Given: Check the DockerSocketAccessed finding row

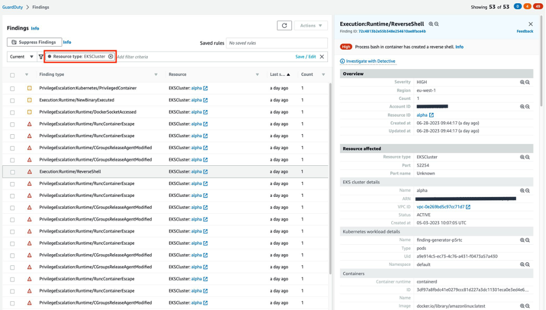Looking at the screenshot, I should tap(12, 112).
